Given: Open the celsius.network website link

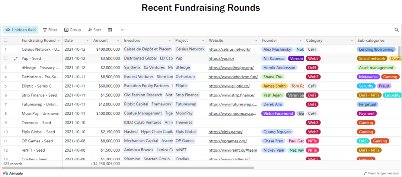Looking at the screenshot, I should (229, 49).
